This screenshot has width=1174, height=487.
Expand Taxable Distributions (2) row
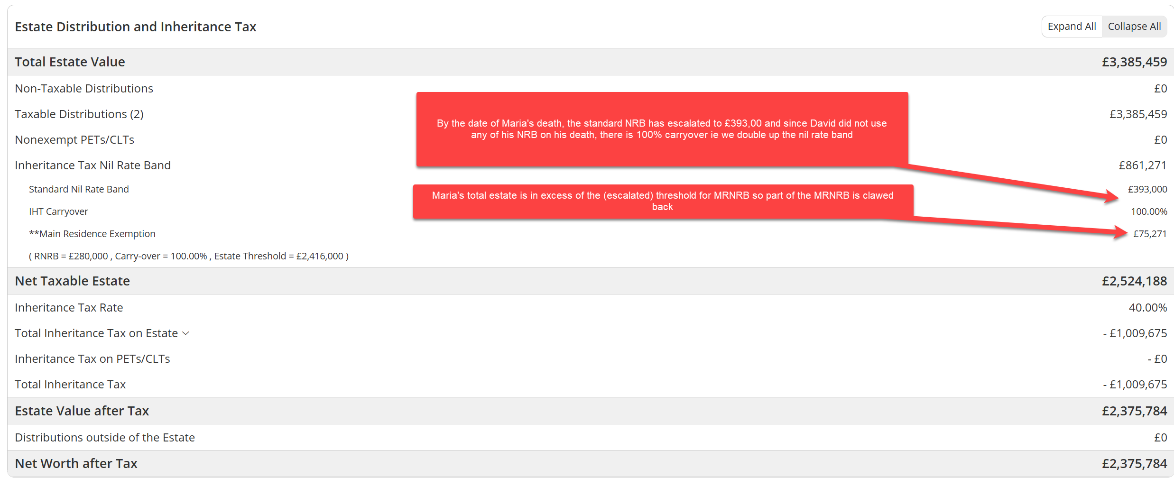click(591, 114)
